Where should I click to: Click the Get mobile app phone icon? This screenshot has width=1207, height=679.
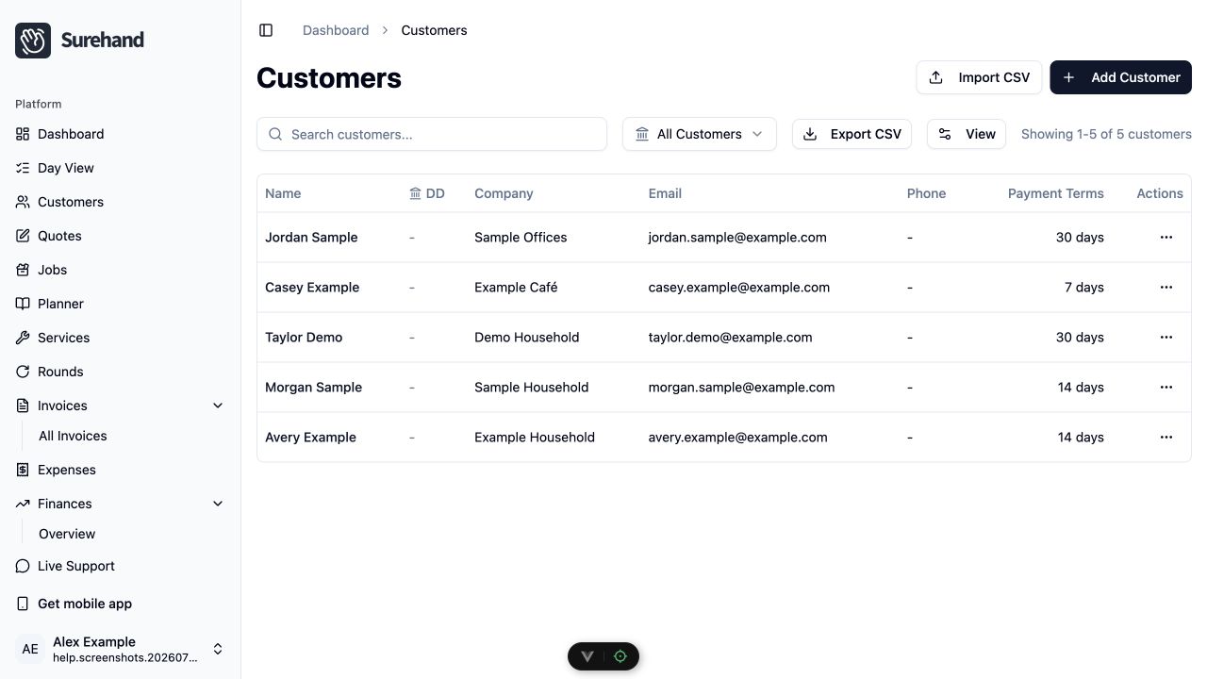coord(23,604)
